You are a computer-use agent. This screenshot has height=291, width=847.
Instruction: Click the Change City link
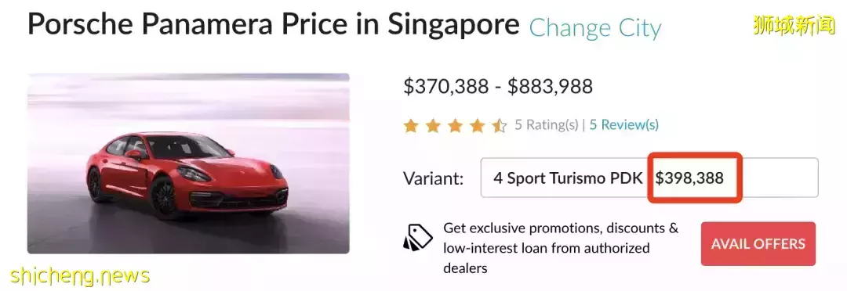pos(594,27)
